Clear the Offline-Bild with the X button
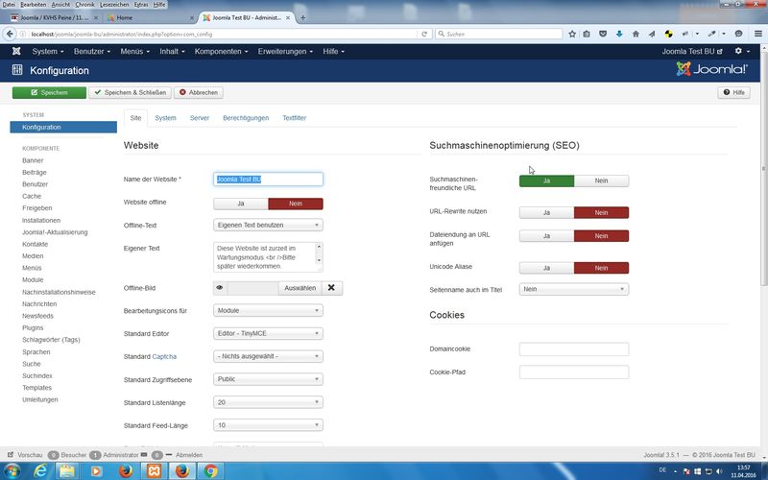This screenshot has height=480, width=768. tap(331, 288)
